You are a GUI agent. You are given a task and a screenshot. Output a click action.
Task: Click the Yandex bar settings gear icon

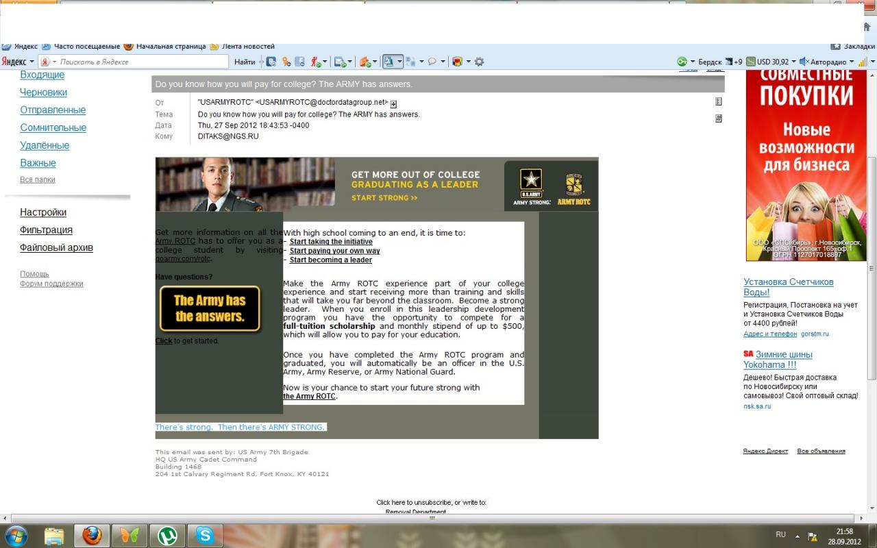coord(479,62)
